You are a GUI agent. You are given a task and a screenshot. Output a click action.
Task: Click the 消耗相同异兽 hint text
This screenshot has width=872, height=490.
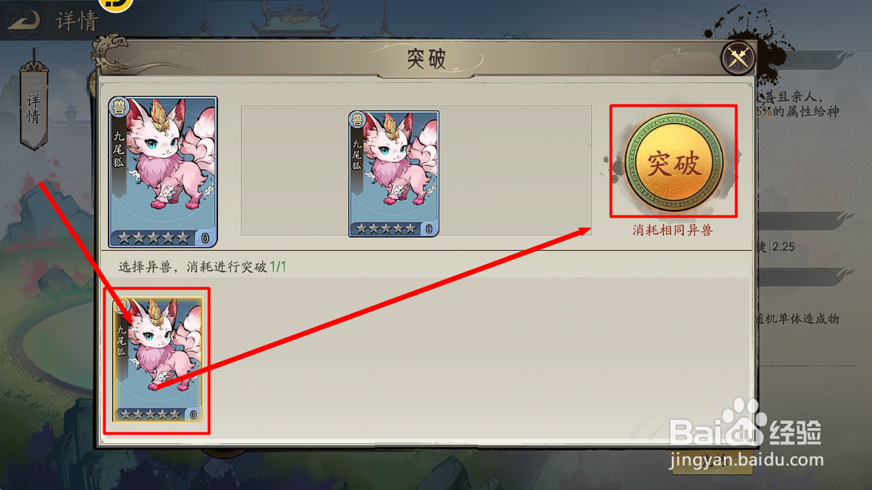(x=673, y=230)
